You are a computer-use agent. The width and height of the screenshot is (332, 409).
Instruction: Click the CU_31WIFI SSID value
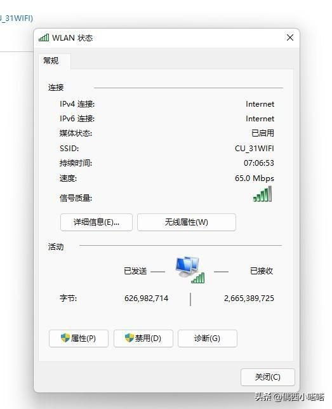tap(255, 149)
